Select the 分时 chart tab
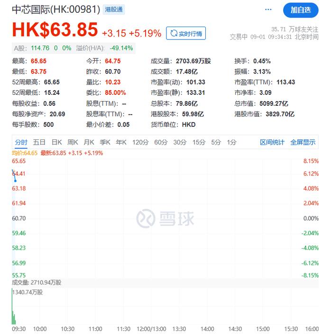This screenshot has height=334, width=332. point(21,142)
